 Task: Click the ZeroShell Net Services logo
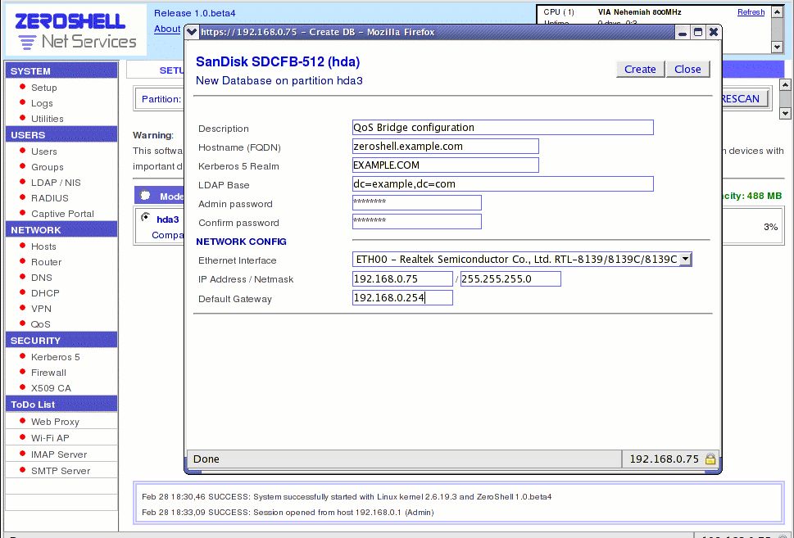(x=75, y=31)
